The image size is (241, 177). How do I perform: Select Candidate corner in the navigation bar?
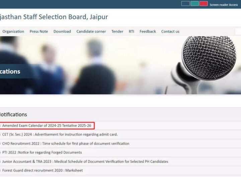91,31
